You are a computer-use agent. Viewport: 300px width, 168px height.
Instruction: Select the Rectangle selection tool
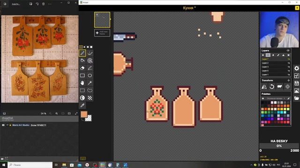tap(82, 90)
